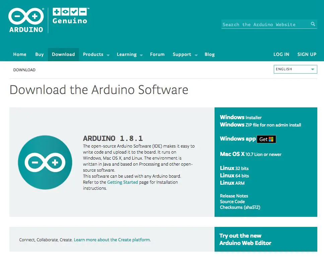Download Linux 64 bits
Viewport: 324px width, 259px height.
tap(234, 176)
